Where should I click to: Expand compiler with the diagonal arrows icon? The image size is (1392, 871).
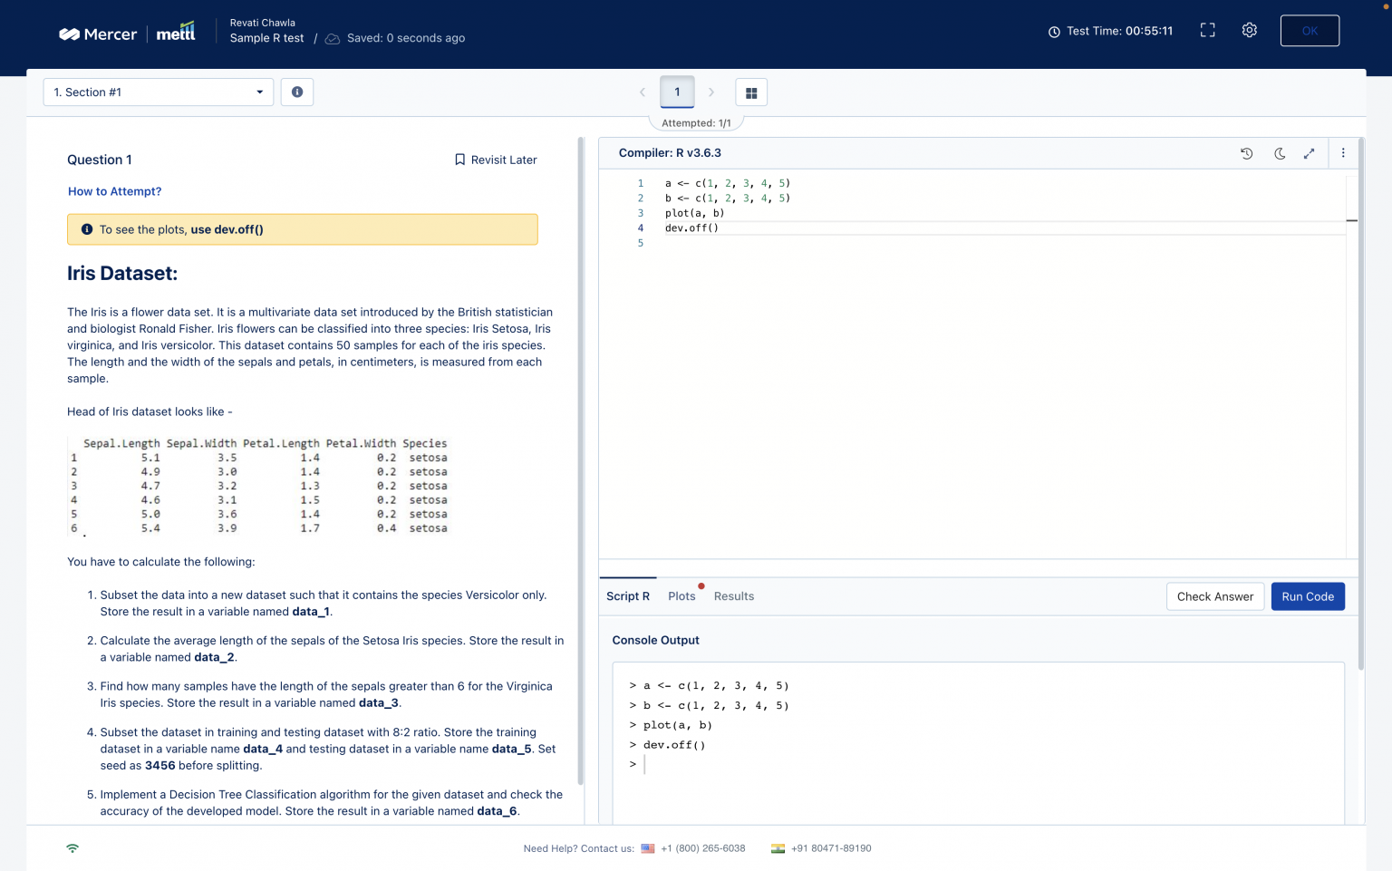[1309, 153]
